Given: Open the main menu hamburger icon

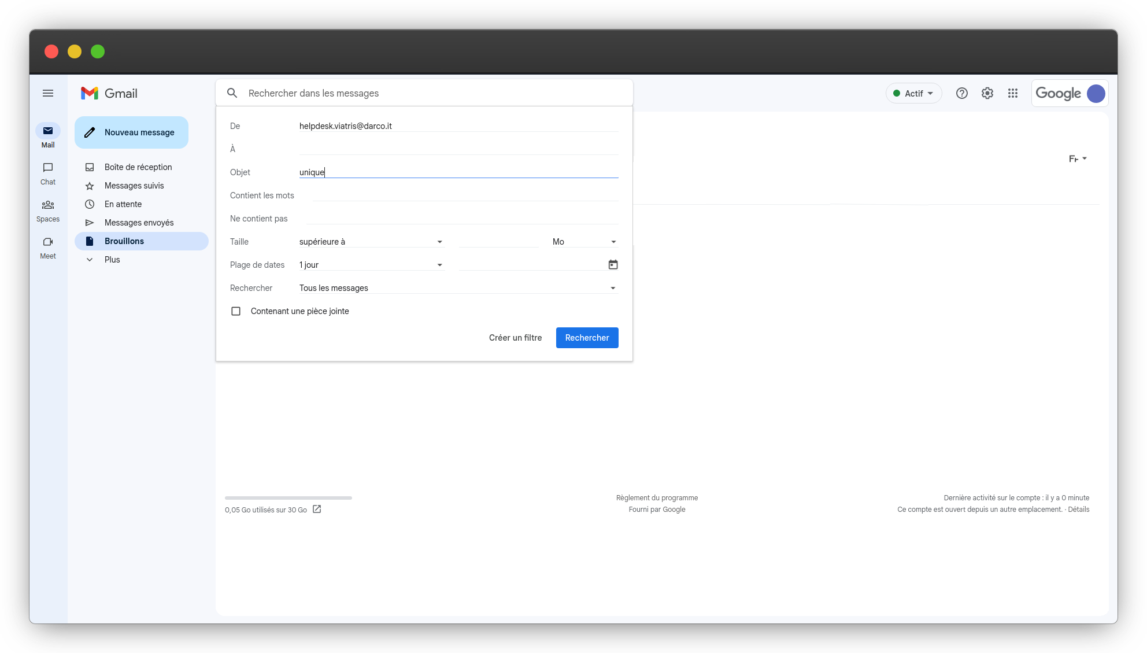Looking at the screenshot, I should tap(48, 93).
